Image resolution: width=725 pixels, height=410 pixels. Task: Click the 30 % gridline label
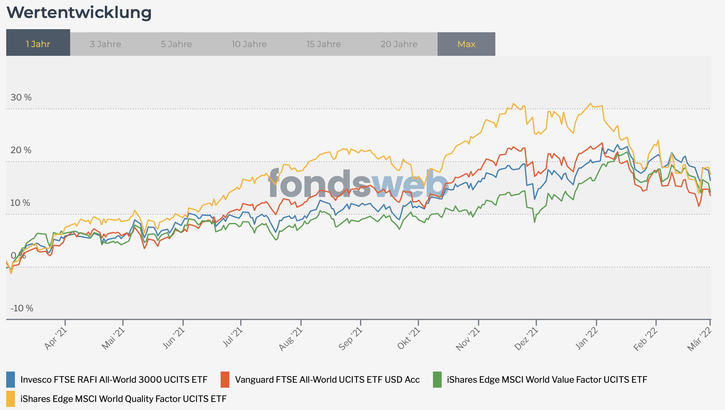click(21, 97)
